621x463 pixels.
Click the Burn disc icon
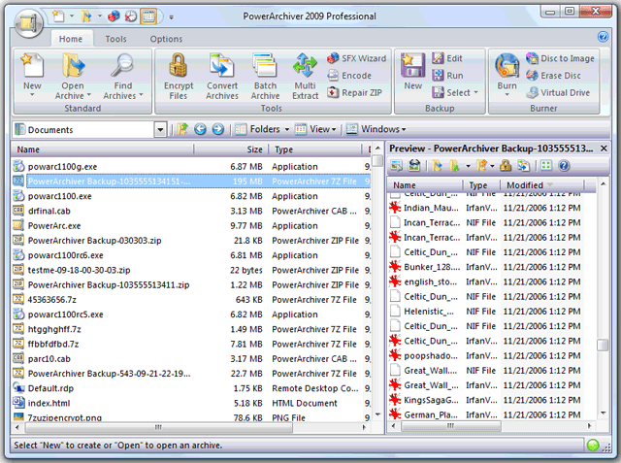507,65
